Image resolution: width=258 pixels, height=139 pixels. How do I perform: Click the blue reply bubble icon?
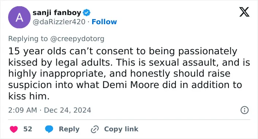[x=49, y=129]
